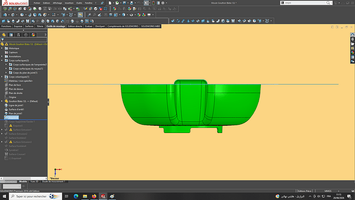Switch to the Etude de mouvement 1 tab
355x200 pixels.
point(54,181)
